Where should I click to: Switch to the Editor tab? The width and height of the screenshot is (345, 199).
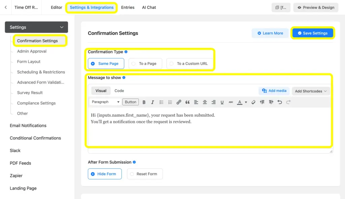coord(56,7)
